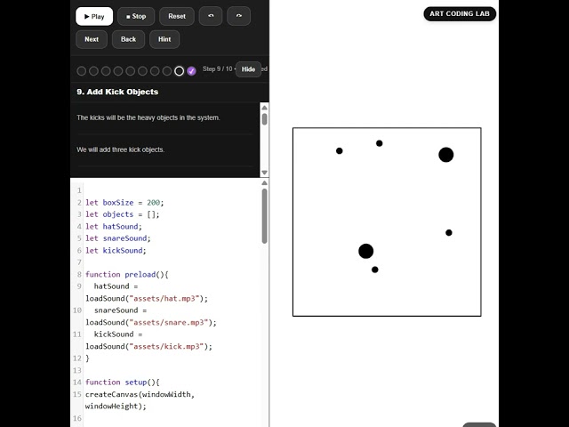Click the redo arrow icon

(x=238, y=16)
